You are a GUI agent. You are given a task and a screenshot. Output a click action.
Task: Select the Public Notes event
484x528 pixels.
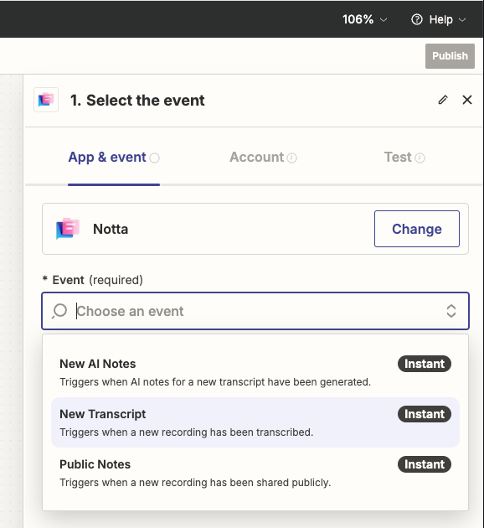pos(255,473)
